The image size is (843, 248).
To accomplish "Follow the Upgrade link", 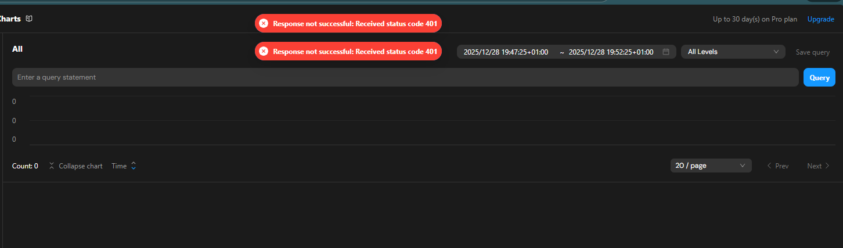I will pos(820,19).
